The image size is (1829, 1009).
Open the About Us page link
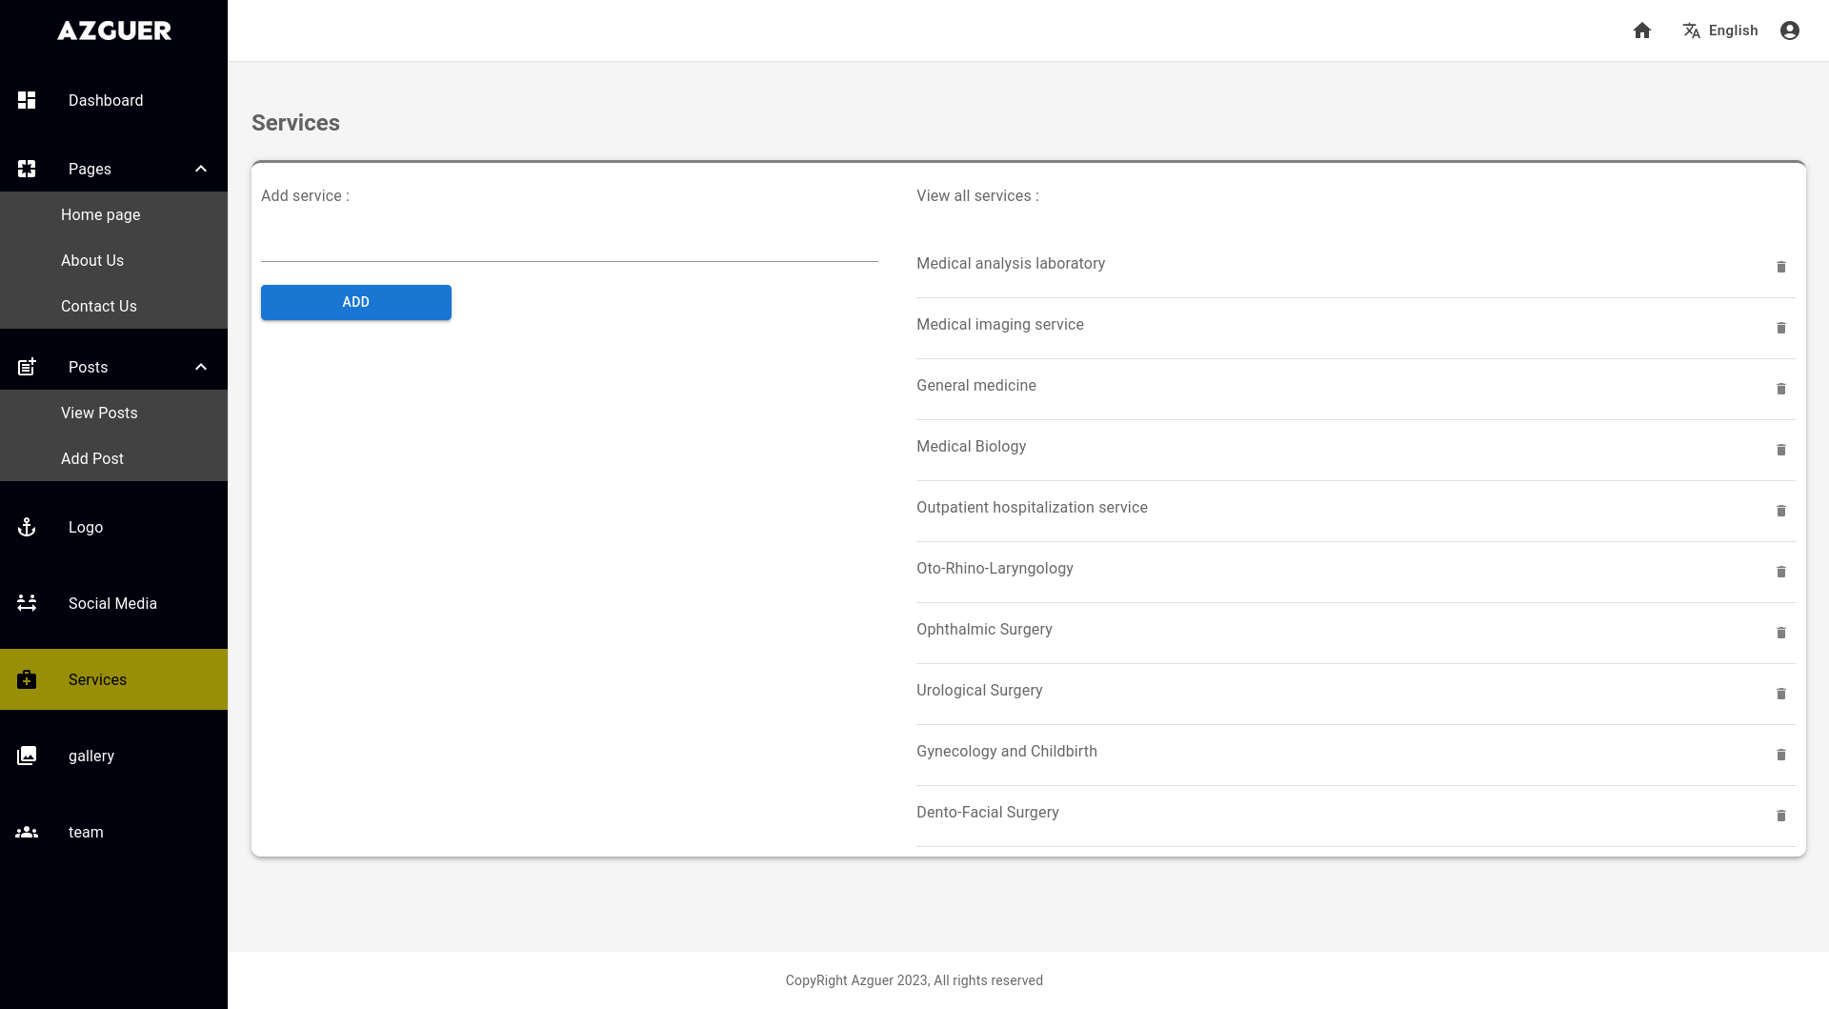tap(92, 260)
